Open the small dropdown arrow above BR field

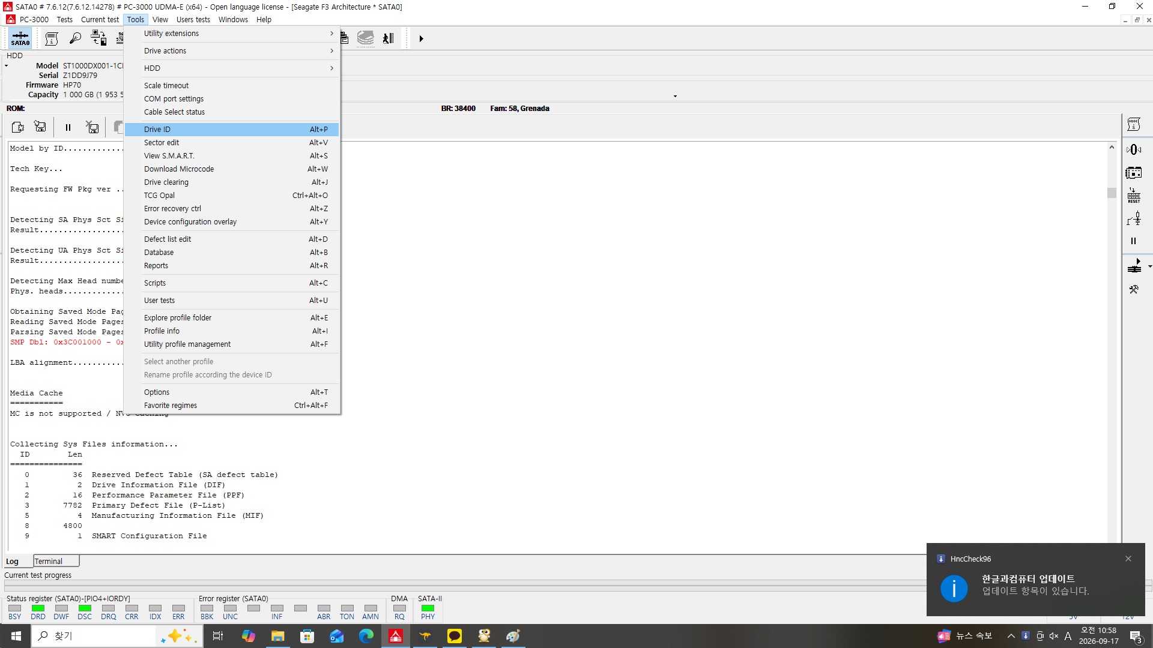pos(675,96)
